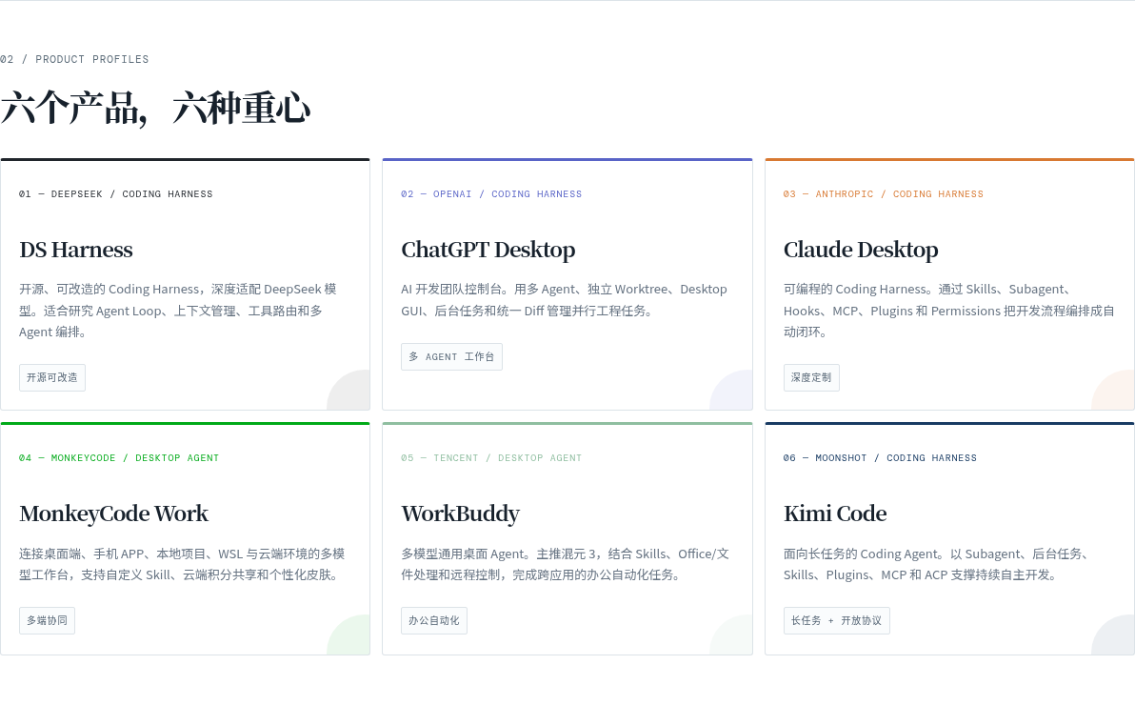Click the DS Harness card title

(76, 250)
